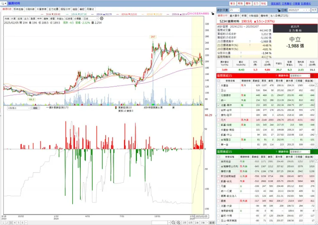Click the 重置 button at bottom right of chart
This screenshot has height=225, width=318.
click(x=212, y=222)
